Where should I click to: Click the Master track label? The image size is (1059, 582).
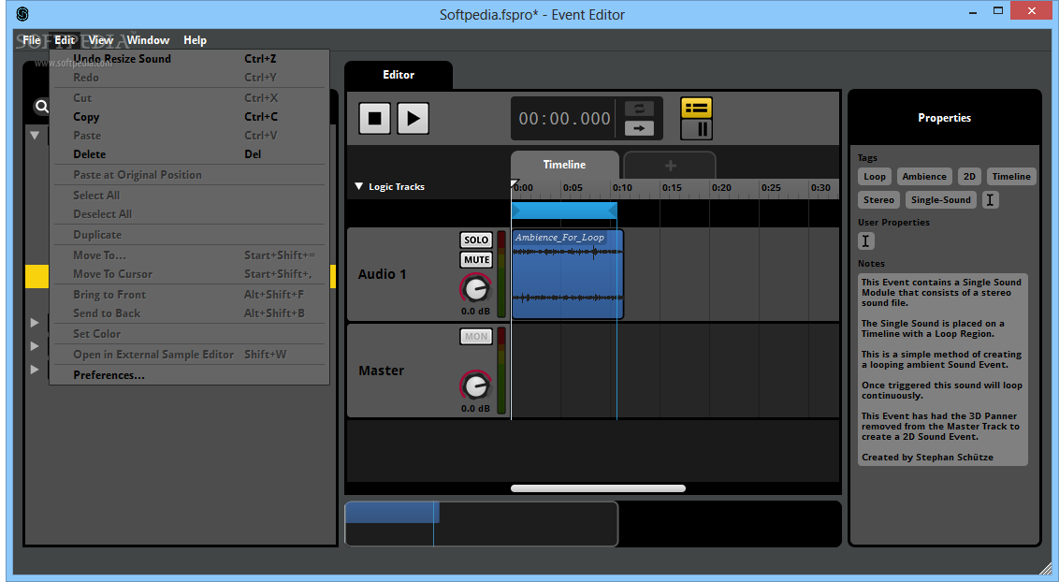tap(381, 371)
